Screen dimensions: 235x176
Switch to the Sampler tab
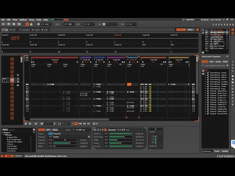pos(24,30)
